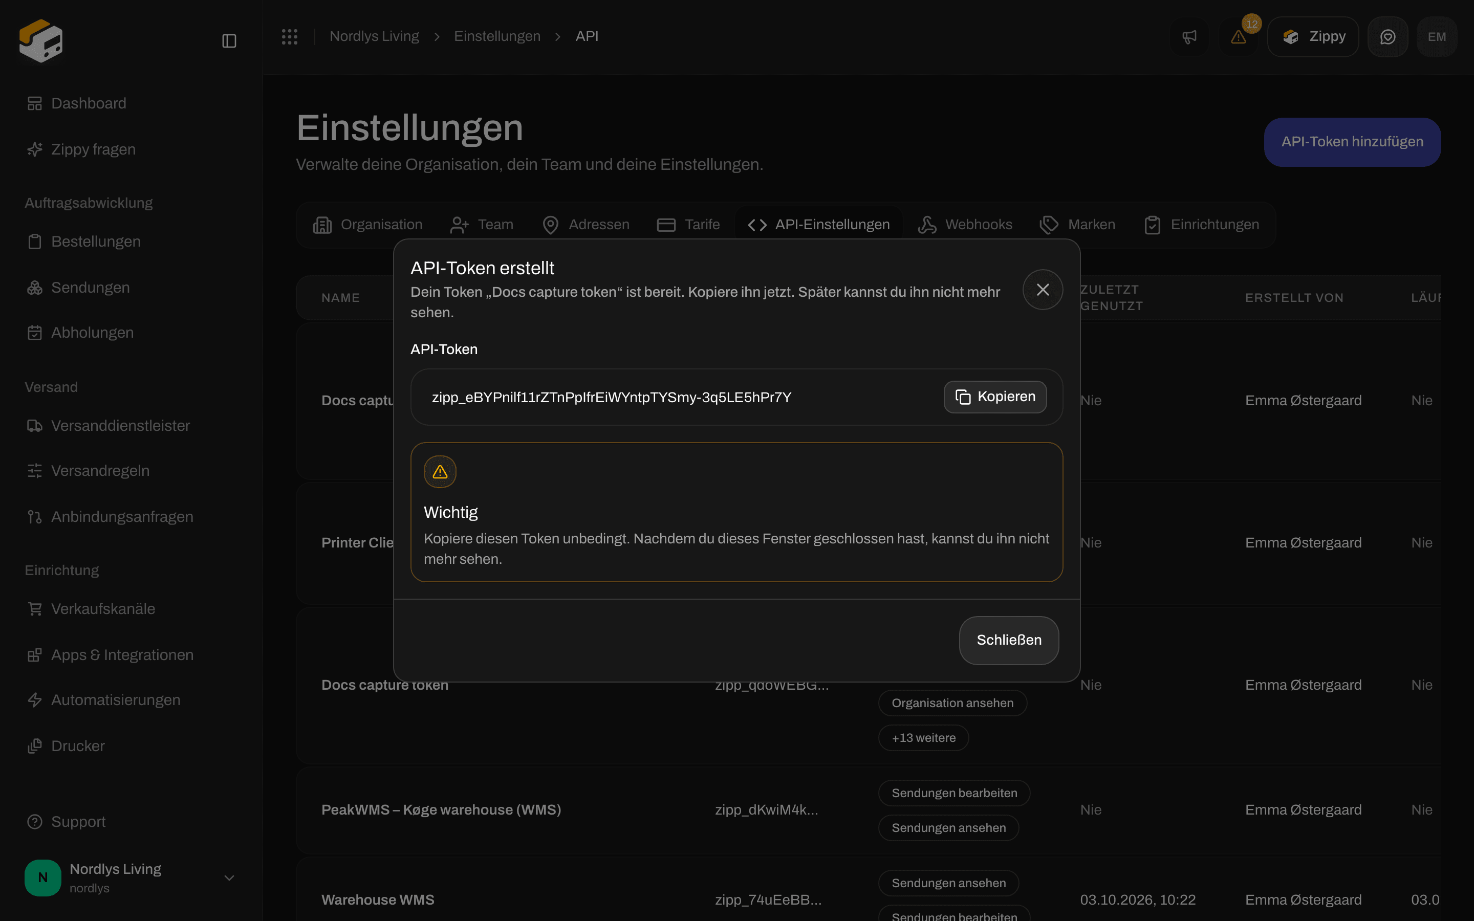This screenshot has width=1474, height=921.
Task: Click the API token text field
Action: [x=736, y=397]
